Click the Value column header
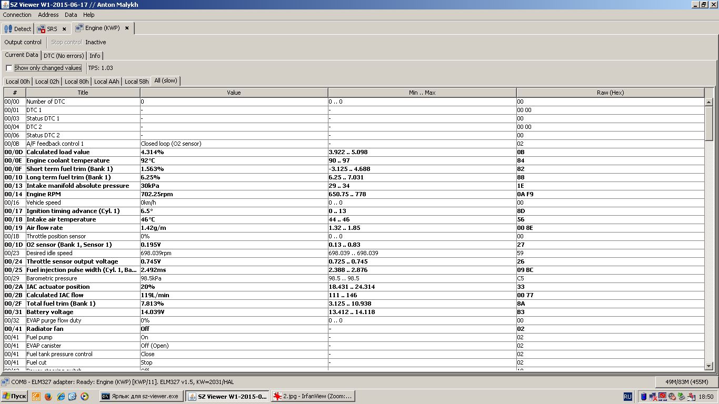 coord(234,93)
